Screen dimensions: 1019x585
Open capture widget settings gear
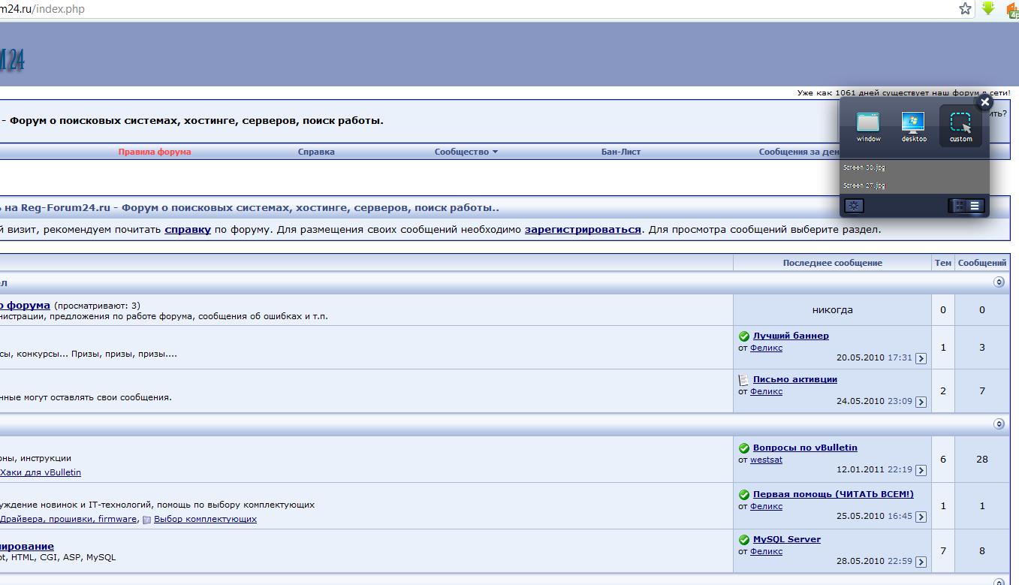(855, 206)
